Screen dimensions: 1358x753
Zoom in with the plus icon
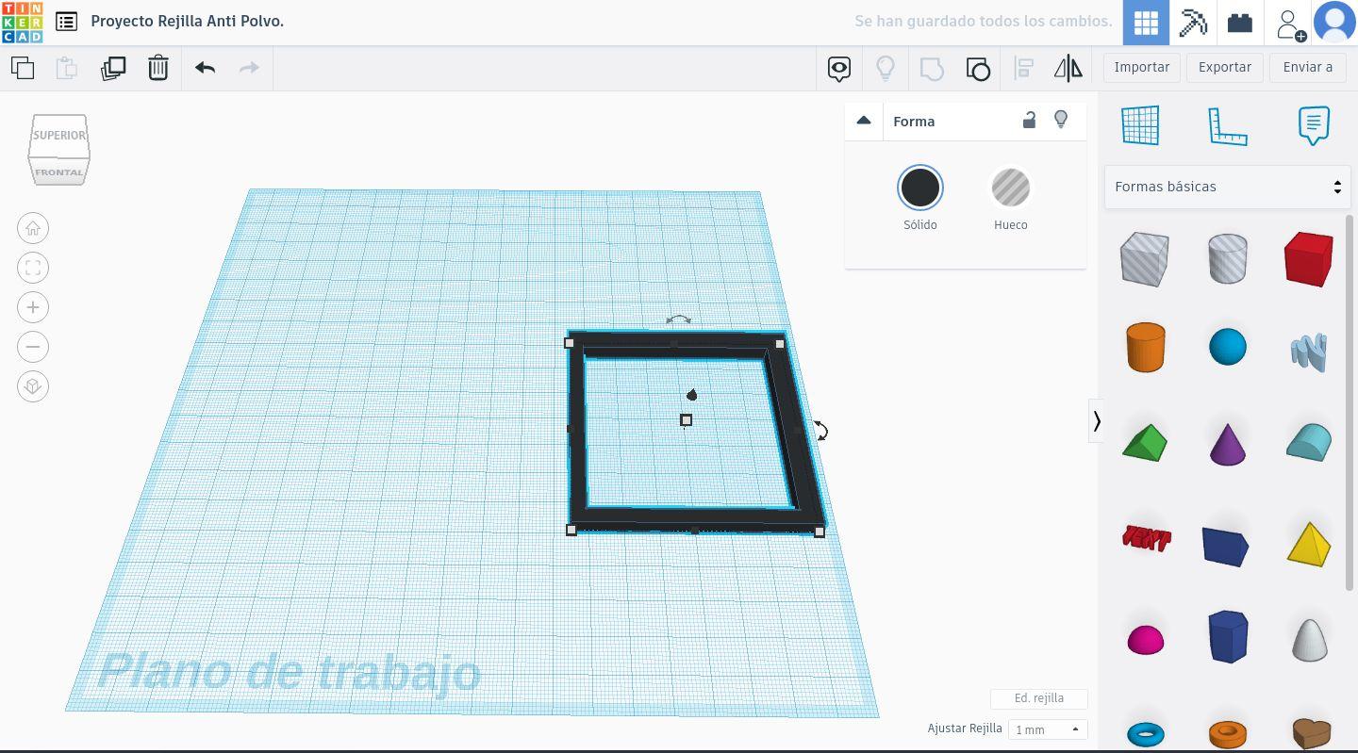(x=33, y=307)
